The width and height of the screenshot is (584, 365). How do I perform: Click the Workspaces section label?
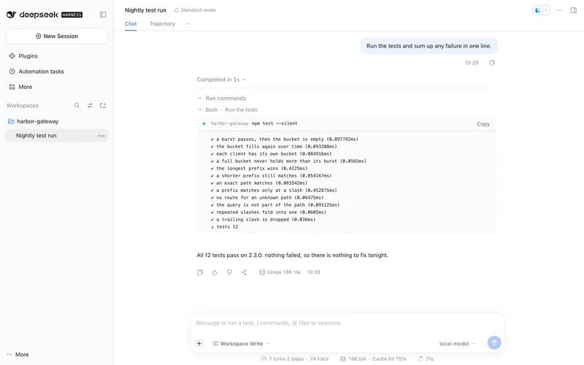(x=23, y=106)
